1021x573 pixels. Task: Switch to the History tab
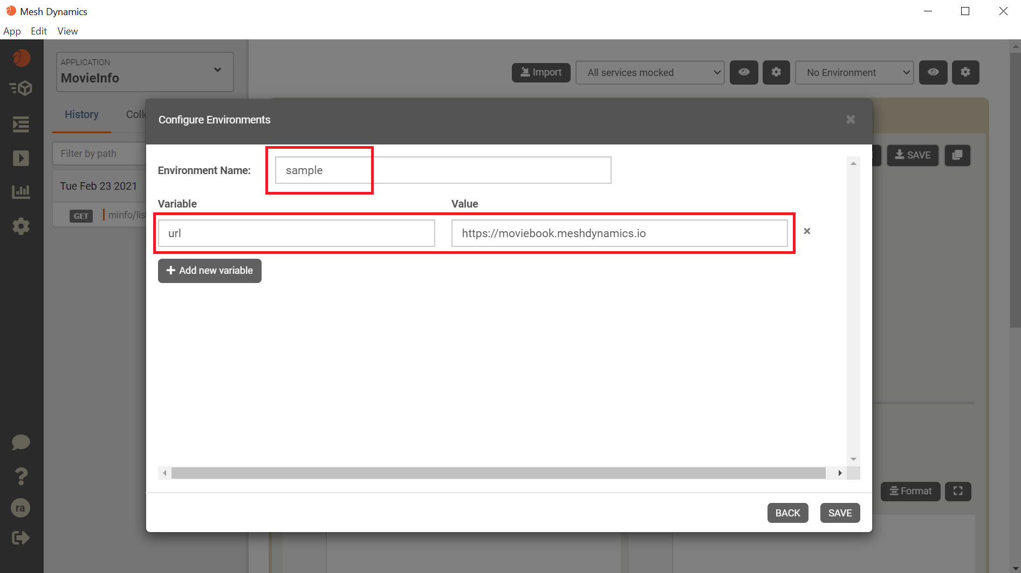point(81,114)
